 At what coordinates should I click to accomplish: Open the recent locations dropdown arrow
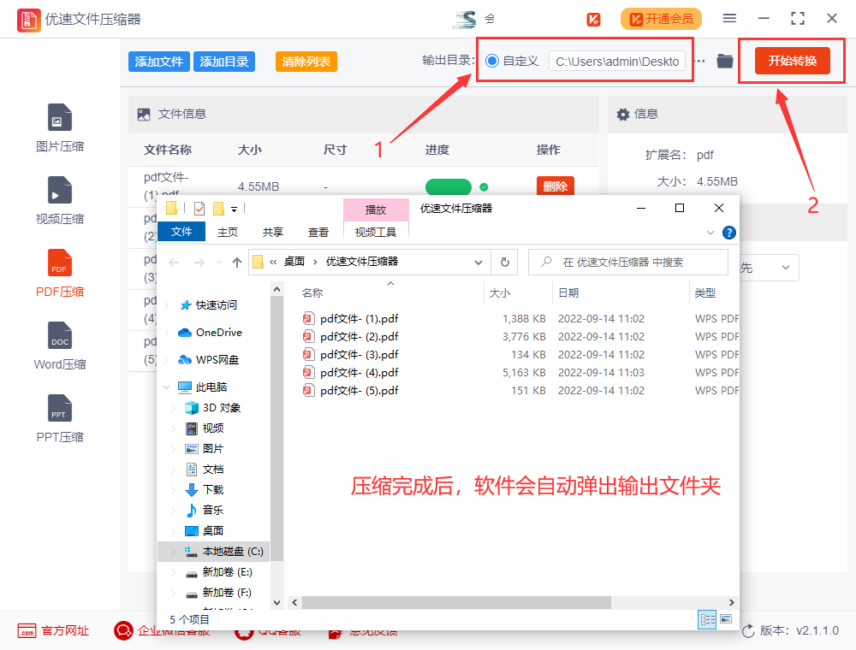(x=219, y=263)
